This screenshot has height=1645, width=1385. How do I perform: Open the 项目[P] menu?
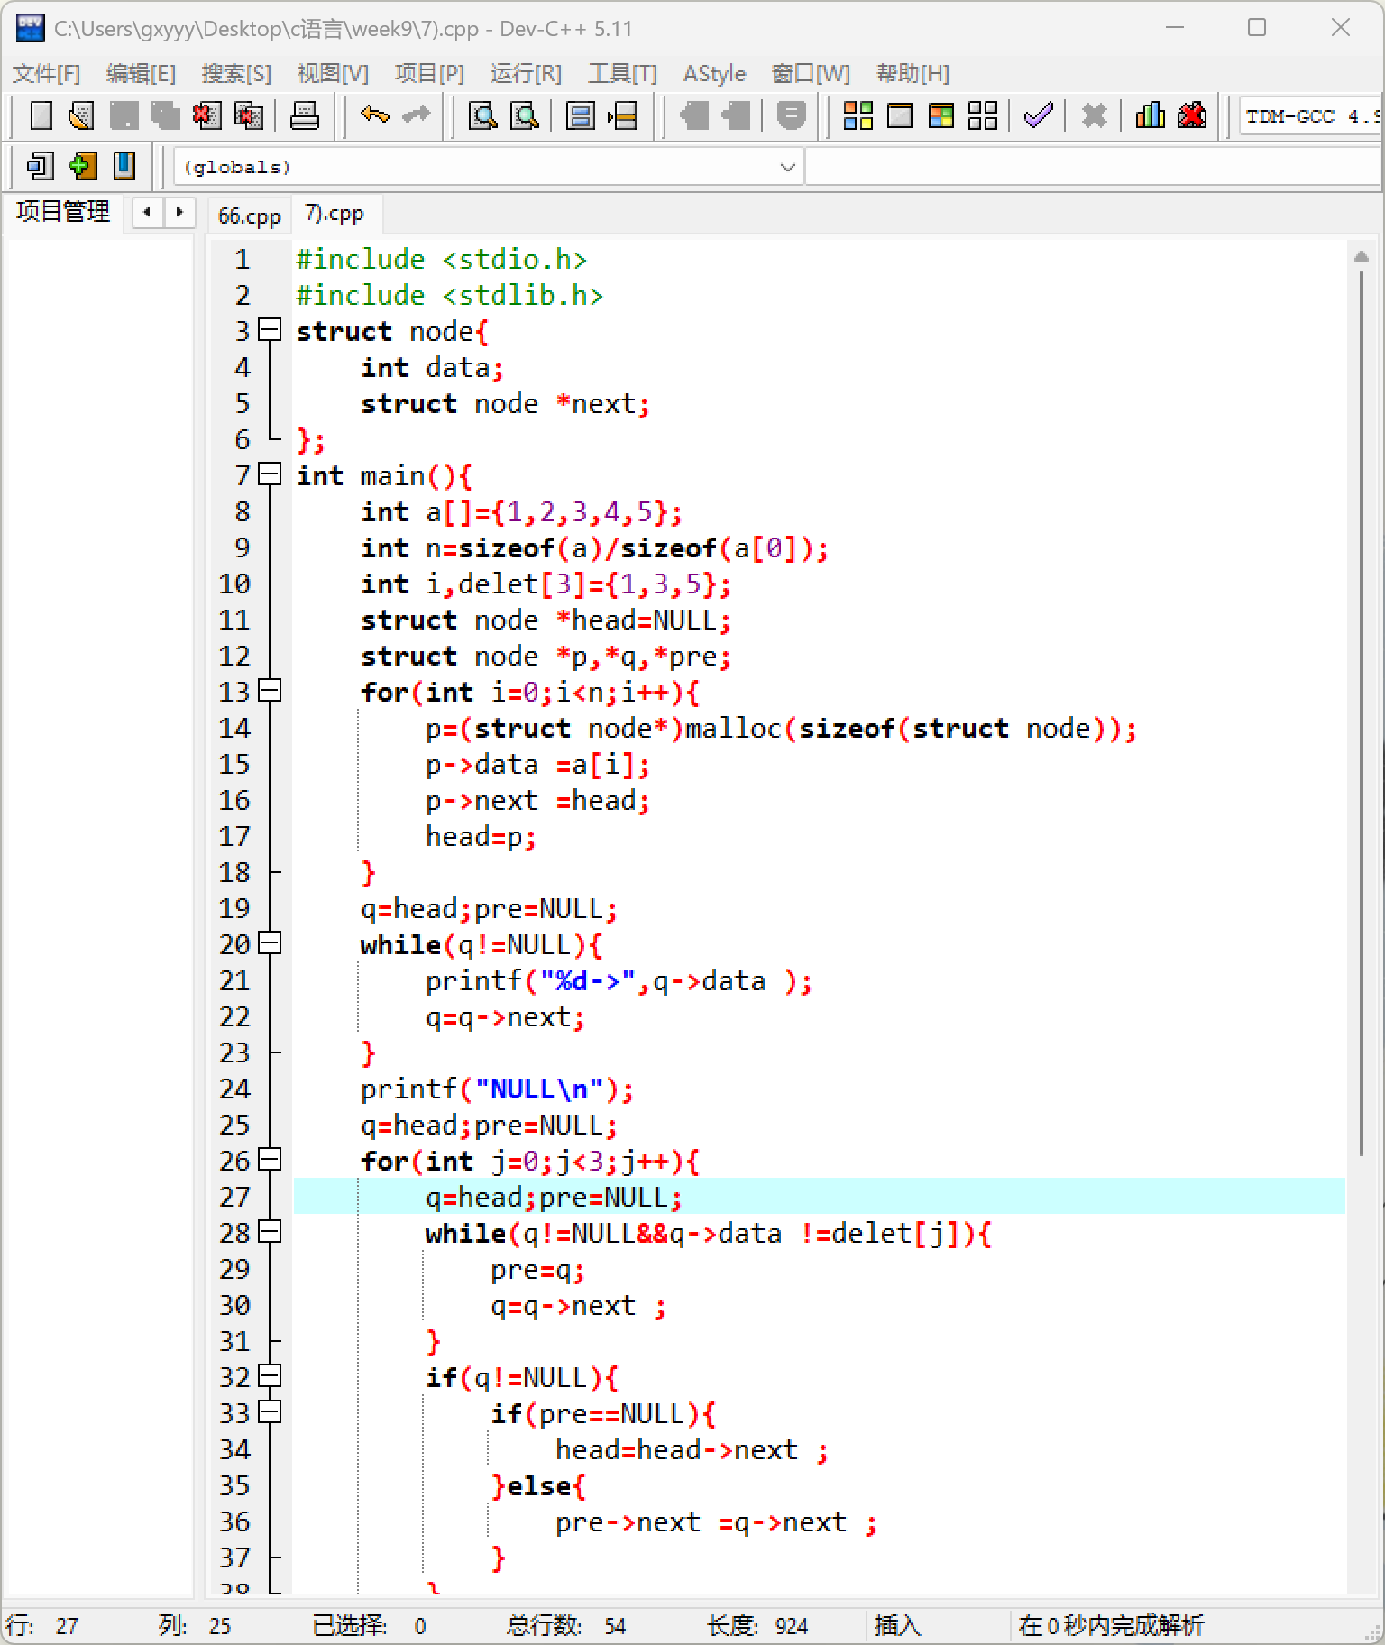[429, 73]
